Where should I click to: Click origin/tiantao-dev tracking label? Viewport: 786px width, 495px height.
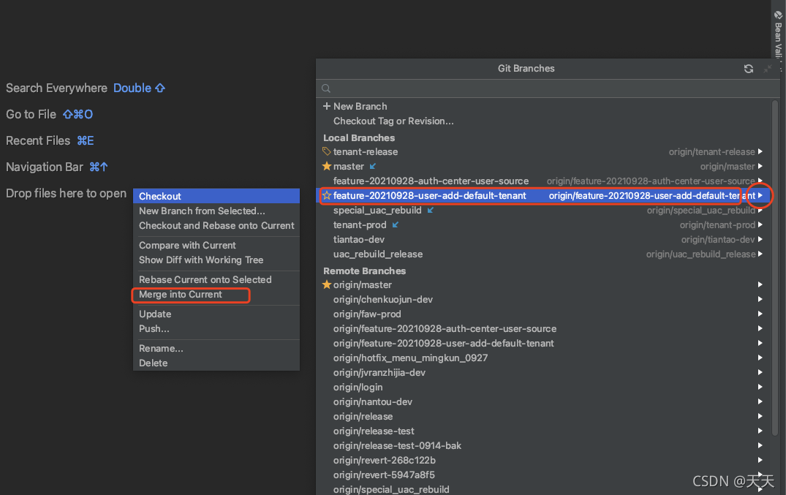[x=718, y=240]
